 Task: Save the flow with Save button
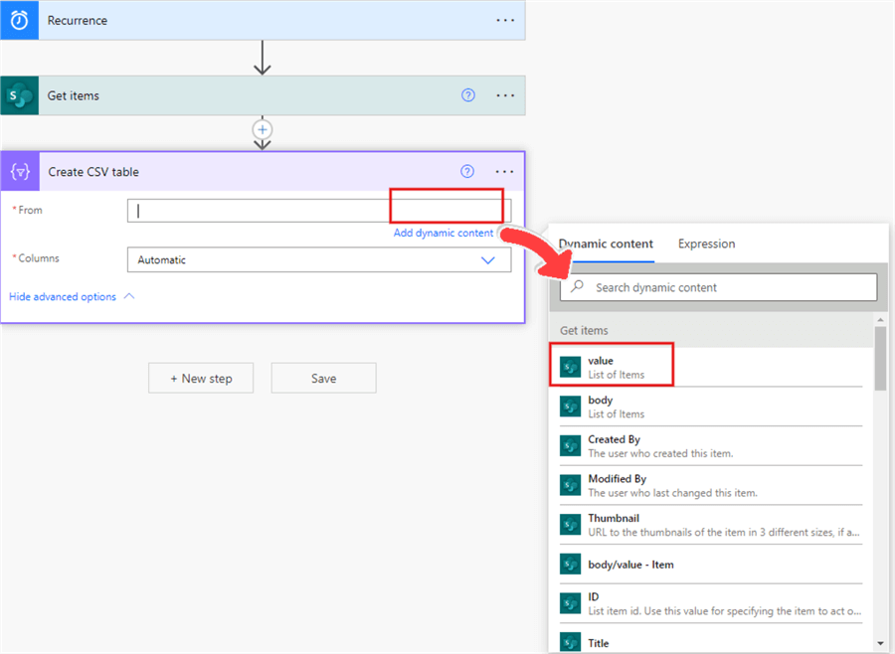pos(323,379)
